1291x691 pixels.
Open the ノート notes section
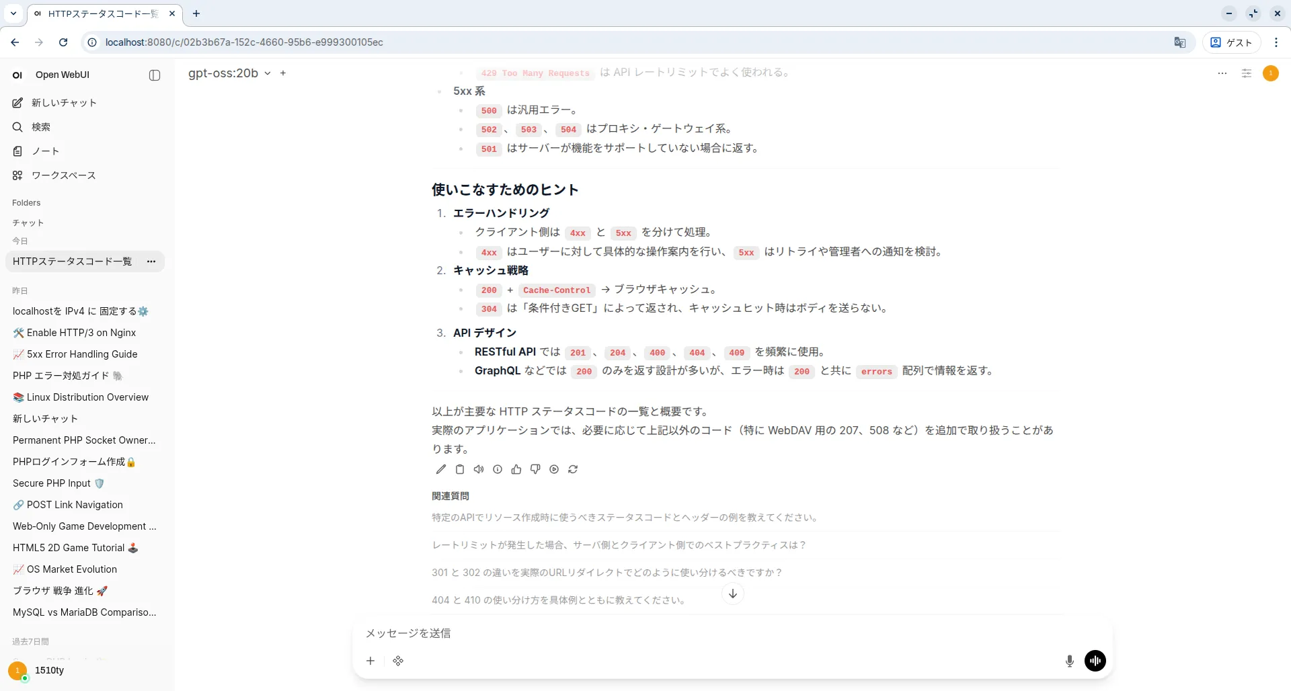pyautogui.click(x=85, y=151)
